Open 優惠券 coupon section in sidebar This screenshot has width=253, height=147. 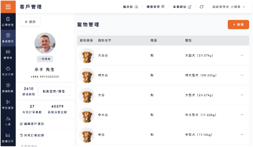(8, 55)
